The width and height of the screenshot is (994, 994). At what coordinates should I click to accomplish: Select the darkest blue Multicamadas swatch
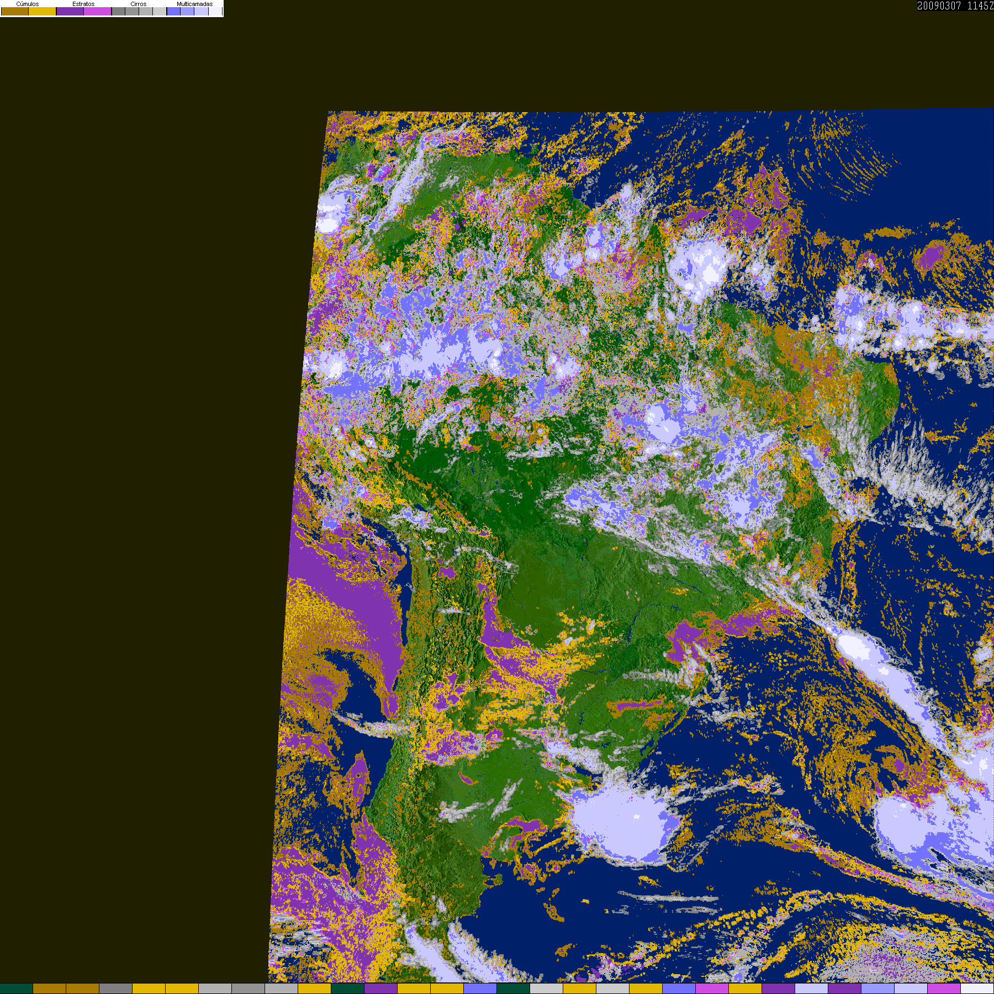(174, 12)
